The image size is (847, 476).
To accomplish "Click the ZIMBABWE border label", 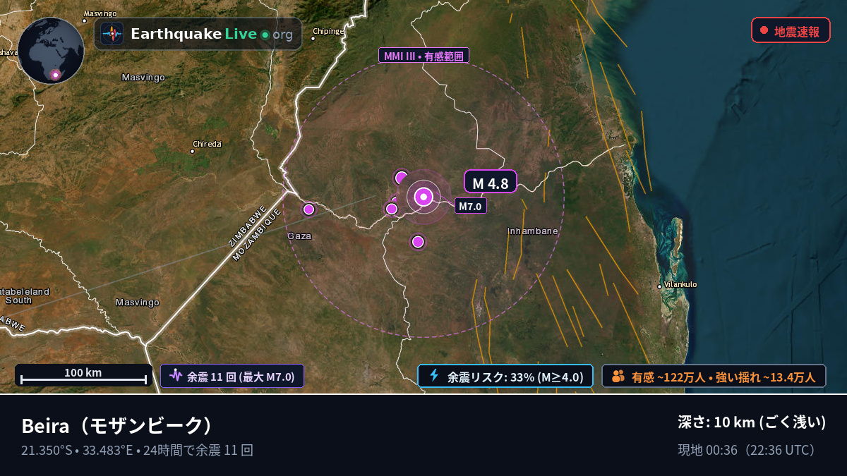I will click(247, 226).
